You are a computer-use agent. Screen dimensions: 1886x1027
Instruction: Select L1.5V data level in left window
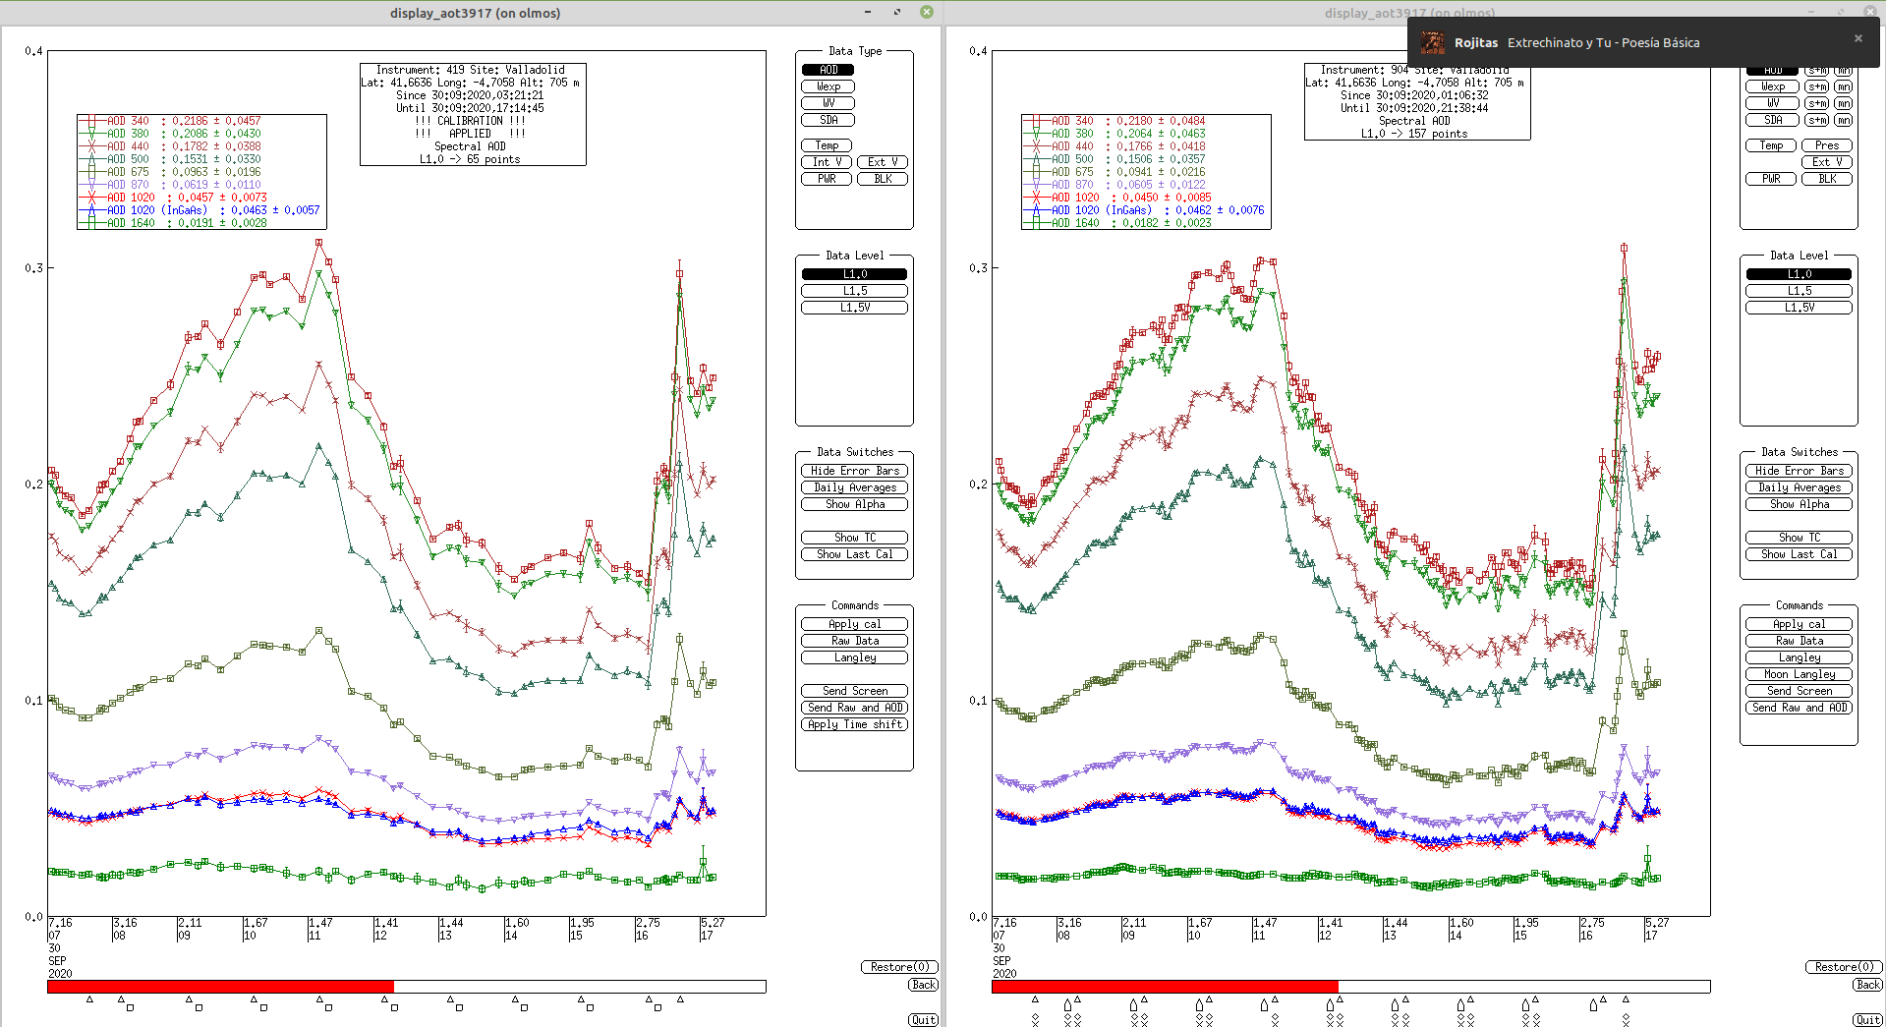(855, 308)
